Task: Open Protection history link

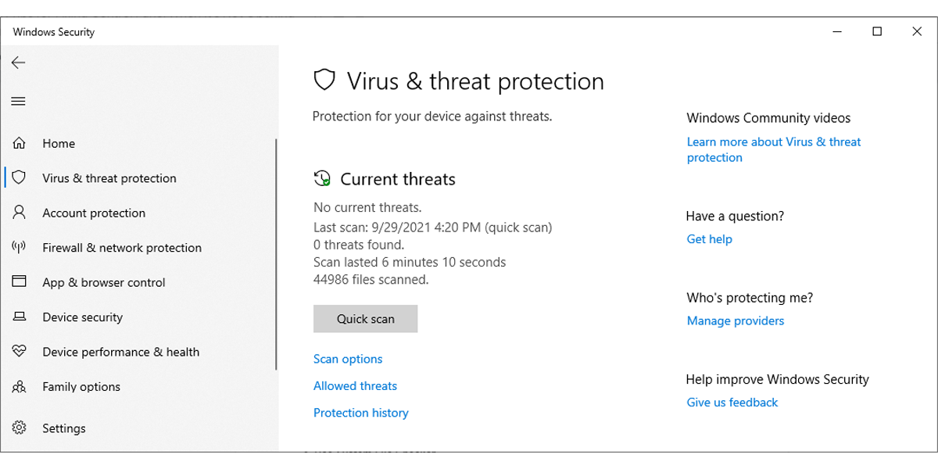Action: (360, 413)
